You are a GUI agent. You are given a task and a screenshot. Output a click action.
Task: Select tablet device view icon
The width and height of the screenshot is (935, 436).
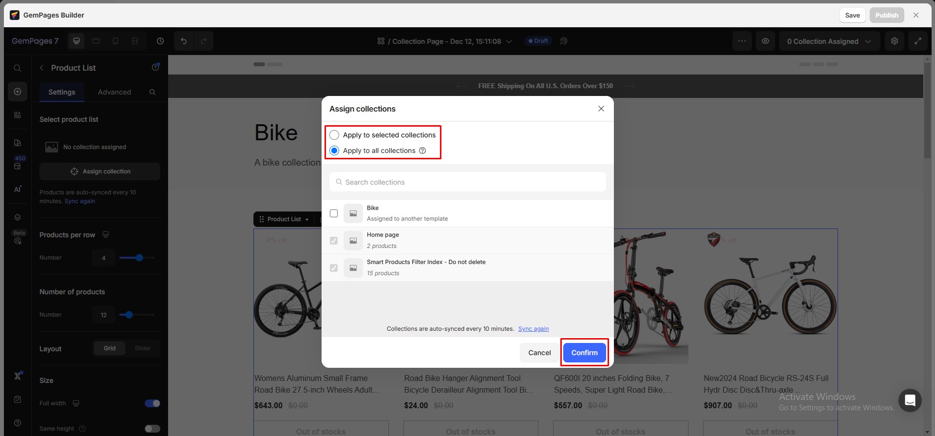pyautogui.click(x=96, y=41)
